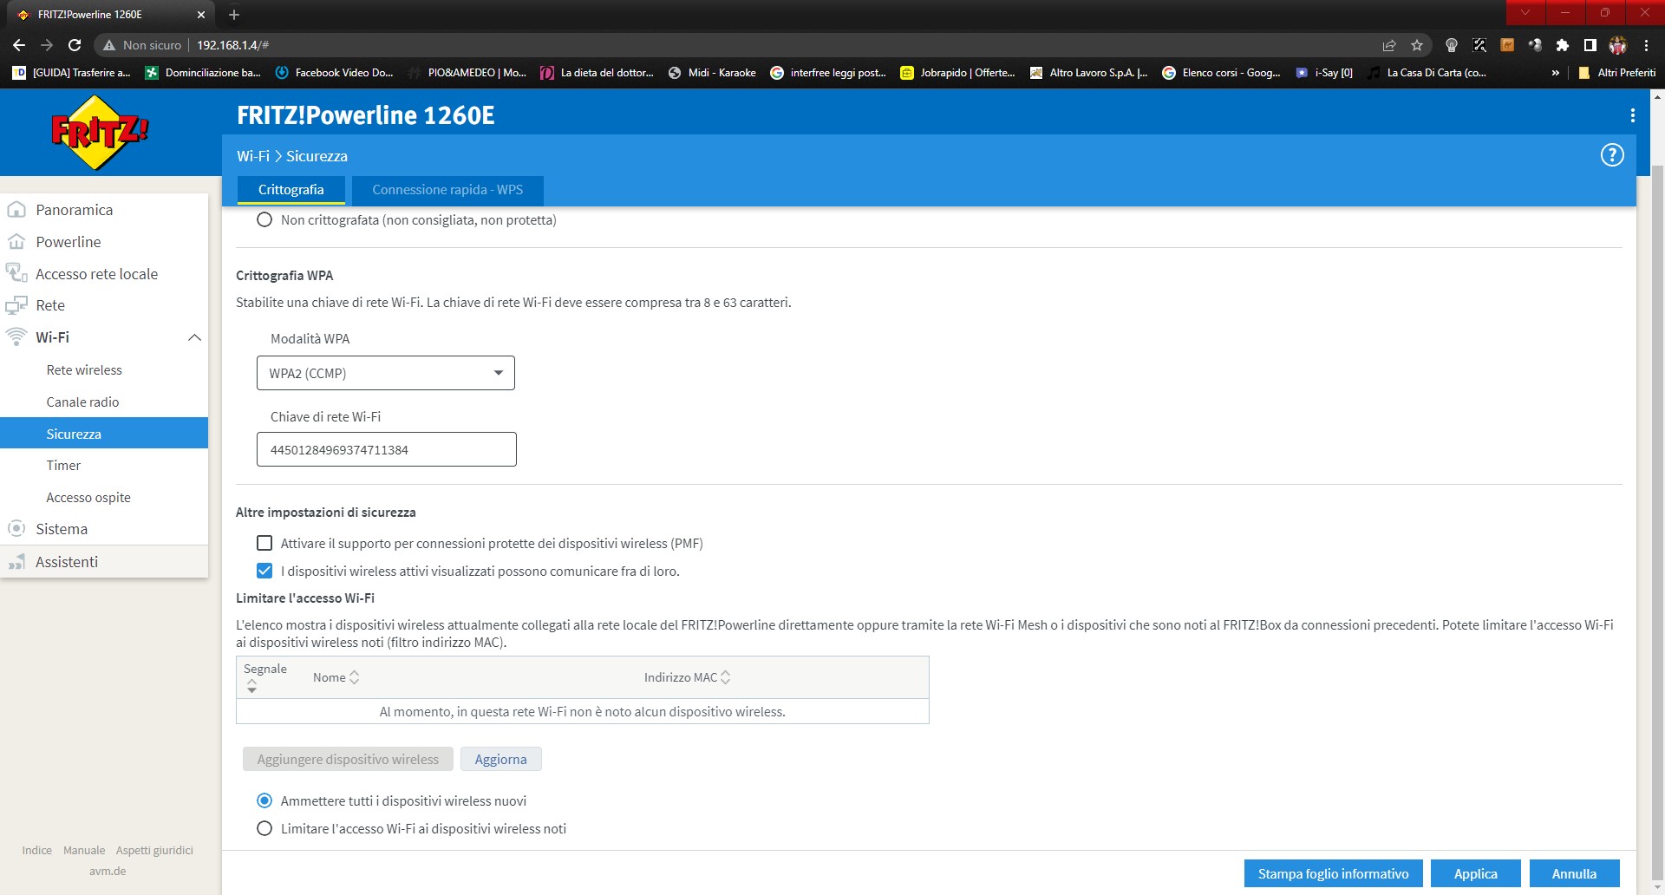Collapse the Wi-Fi sidebar section

194,337
